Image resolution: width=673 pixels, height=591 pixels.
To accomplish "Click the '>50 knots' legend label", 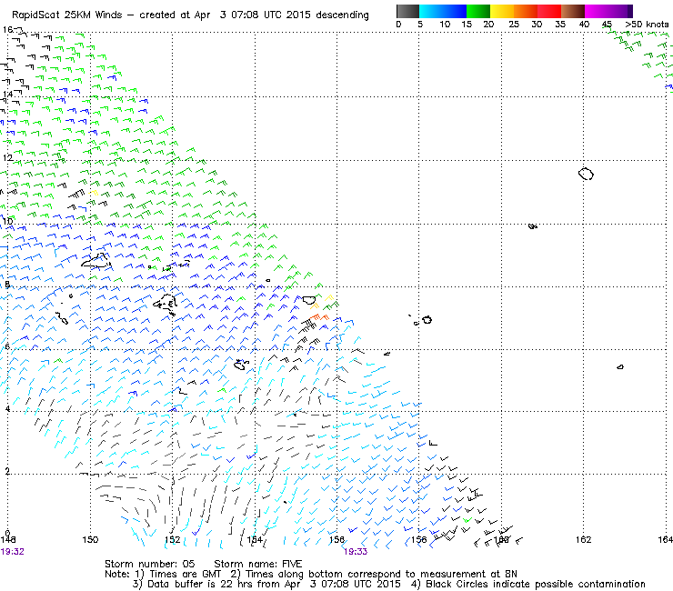I will (x=647, y=25).
